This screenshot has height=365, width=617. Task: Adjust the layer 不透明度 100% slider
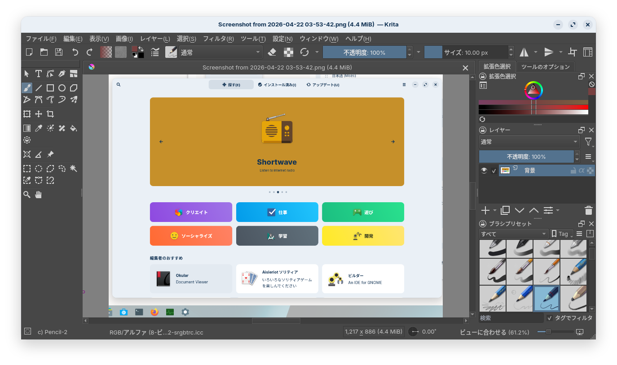point(526,156)
